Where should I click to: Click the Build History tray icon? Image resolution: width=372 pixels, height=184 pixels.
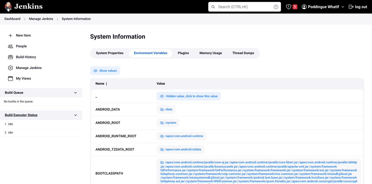(11, 57)
